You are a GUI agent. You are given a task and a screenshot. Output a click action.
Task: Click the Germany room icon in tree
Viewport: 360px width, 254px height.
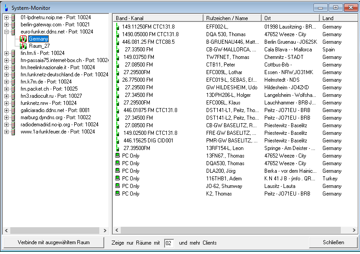tap(23, 39)
